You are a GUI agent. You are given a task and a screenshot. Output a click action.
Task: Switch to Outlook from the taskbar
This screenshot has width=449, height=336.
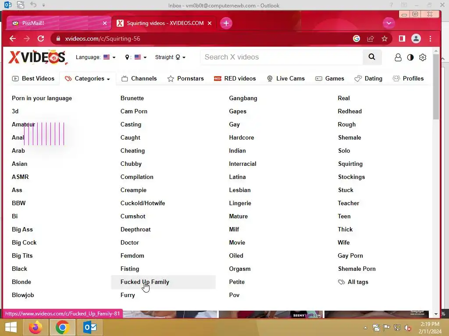(x=90, y=327)
